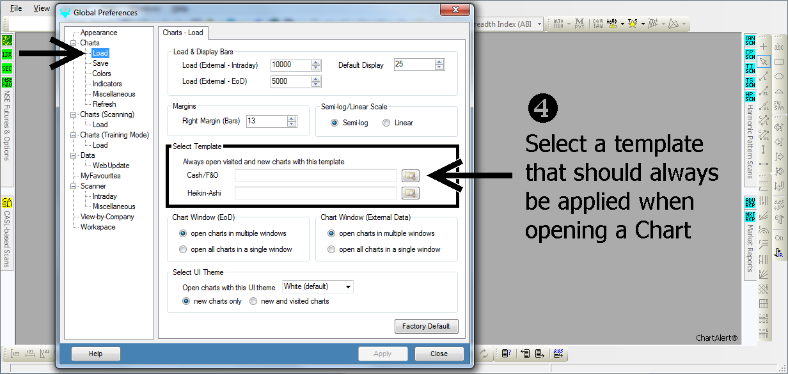
Task: Open Market Reports side tab
Action: (750, 248)
